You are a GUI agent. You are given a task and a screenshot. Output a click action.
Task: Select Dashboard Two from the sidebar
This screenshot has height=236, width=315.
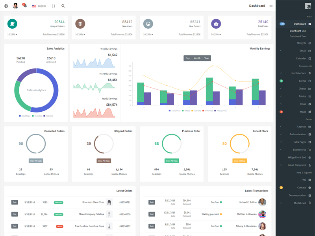coord(298,37)
